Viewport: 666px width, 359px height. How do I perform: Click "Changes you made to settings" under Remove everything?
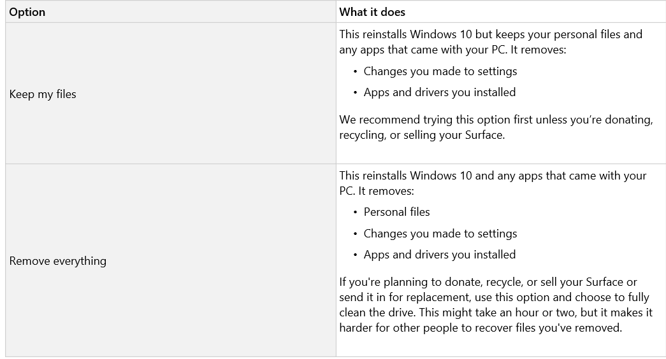pos(440,234)
